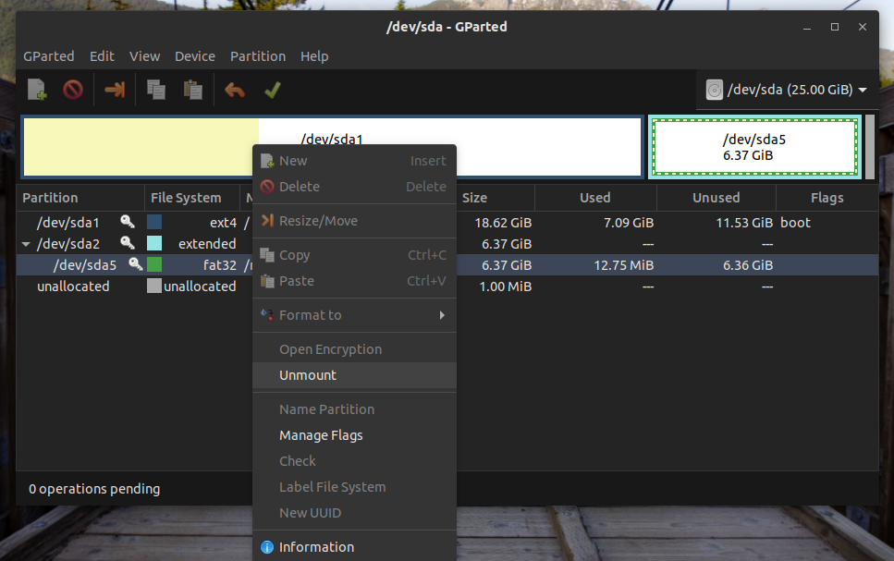The height and width of the screenshot is (561, 894).
Task: Open the View menu
Action: (x=145, y=56)
